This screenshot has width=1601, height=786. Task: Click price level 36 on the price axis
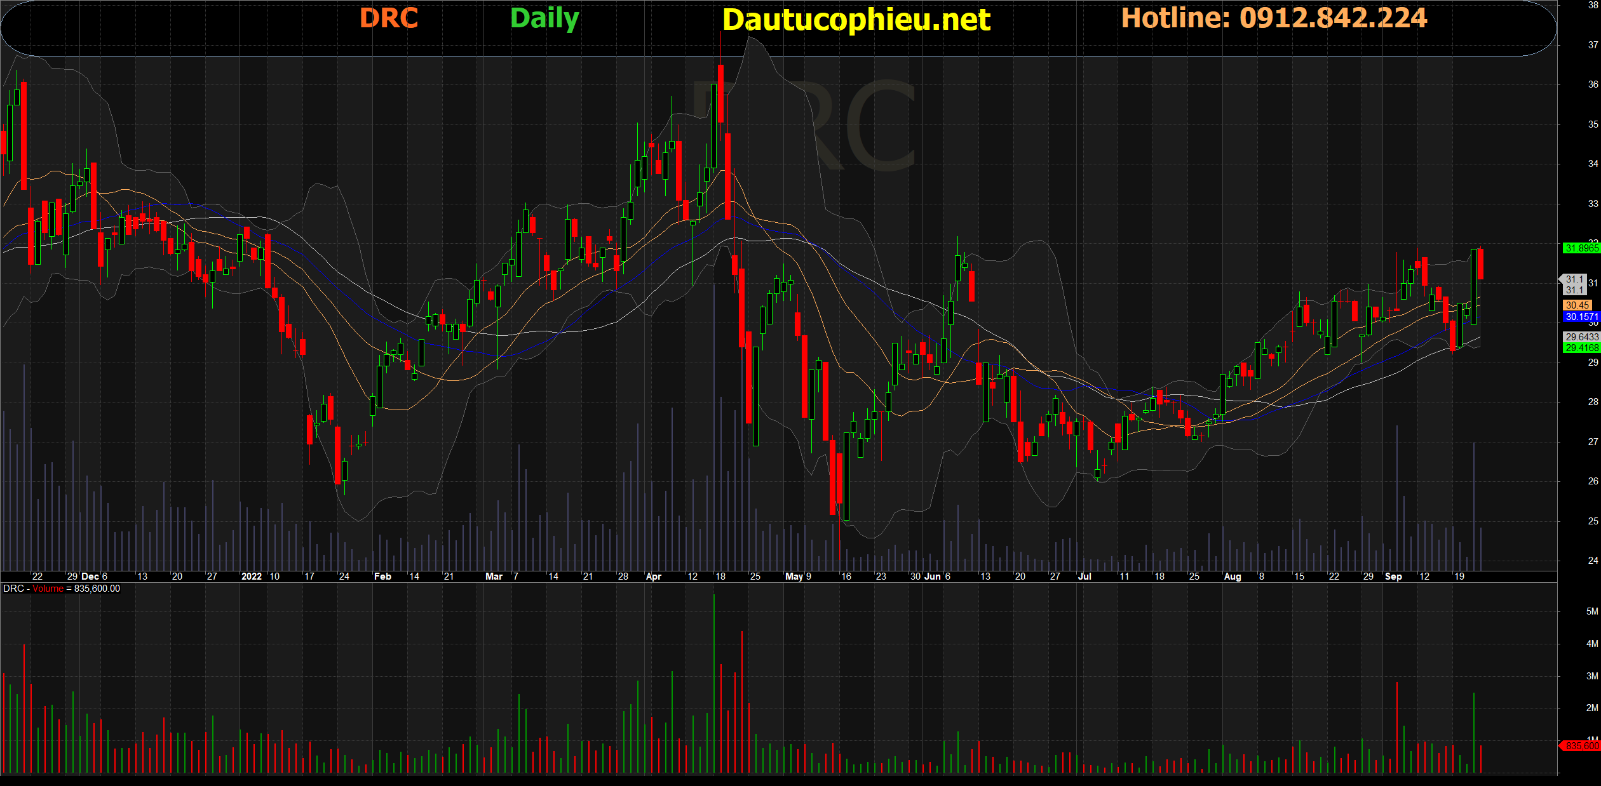pyautogui.click(x=1593, y=84)
